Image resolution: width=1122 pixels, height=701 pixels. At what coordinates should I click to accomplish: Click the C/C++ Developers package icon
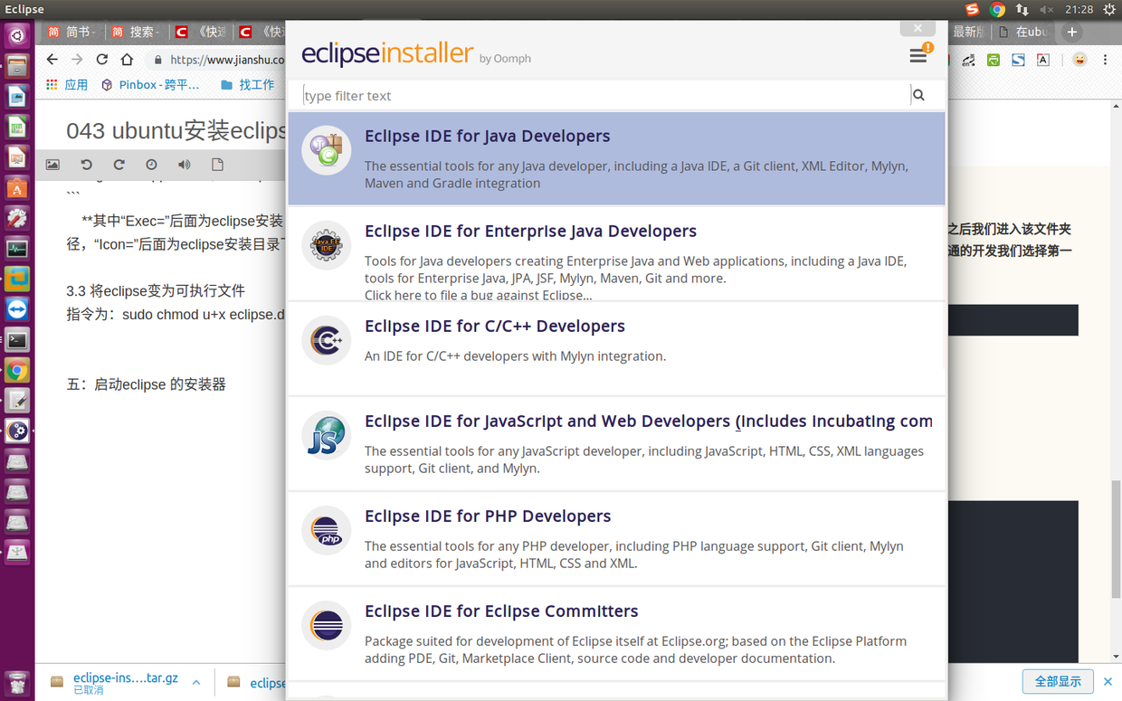326,340
